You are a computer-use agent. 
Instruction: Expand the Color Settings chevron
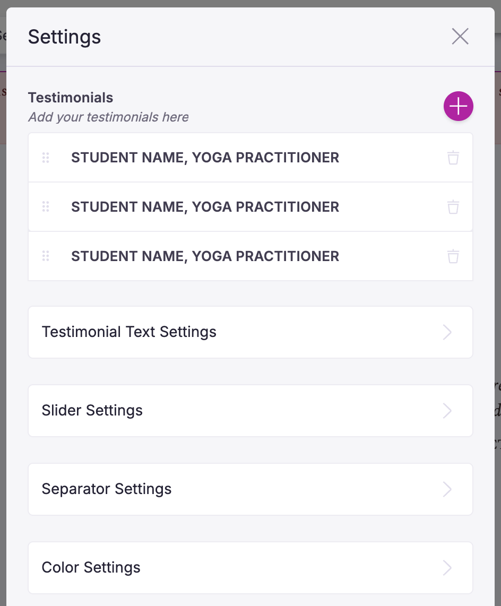pos(447,568)
